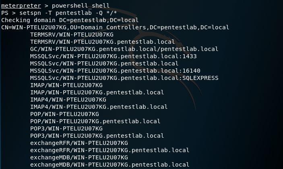Click the TERMSRV pentestlab.local SPN entry
The height and width of the screenshot is (169, 283).
pos(102,42)
